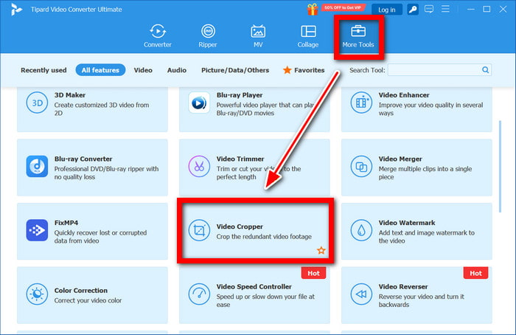Image resolution: width=516 pixels, height=335 pixels.
Task: Open the Converter module icon
Action: (158, 32)
